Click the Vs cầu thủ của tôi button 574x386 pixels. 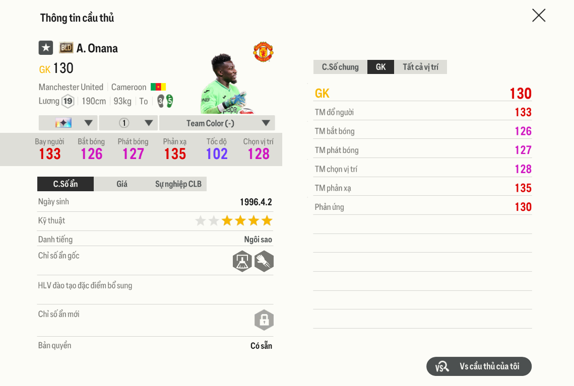(x=479, y=366)
